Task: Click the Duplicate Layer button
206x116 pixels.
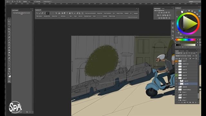Action: click(x=88, y=16)
